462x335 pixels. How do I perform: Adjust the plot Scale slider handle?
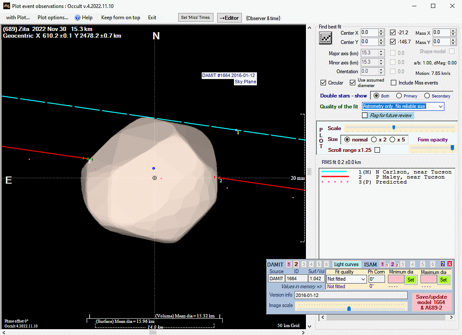tap(393, 128)
